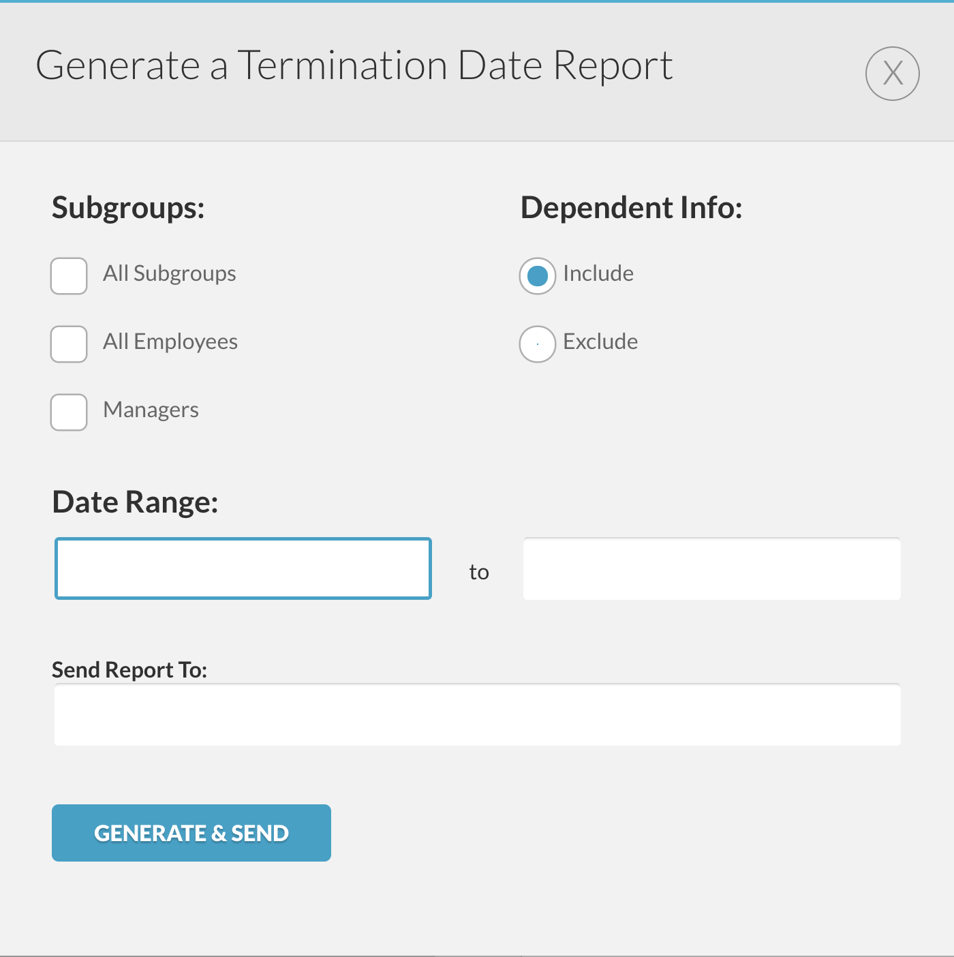
Task: Click the 'Exclude' option label
Action: [x=600, y=341]
